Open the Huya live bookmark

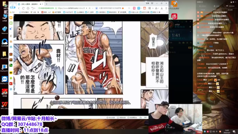57,12
